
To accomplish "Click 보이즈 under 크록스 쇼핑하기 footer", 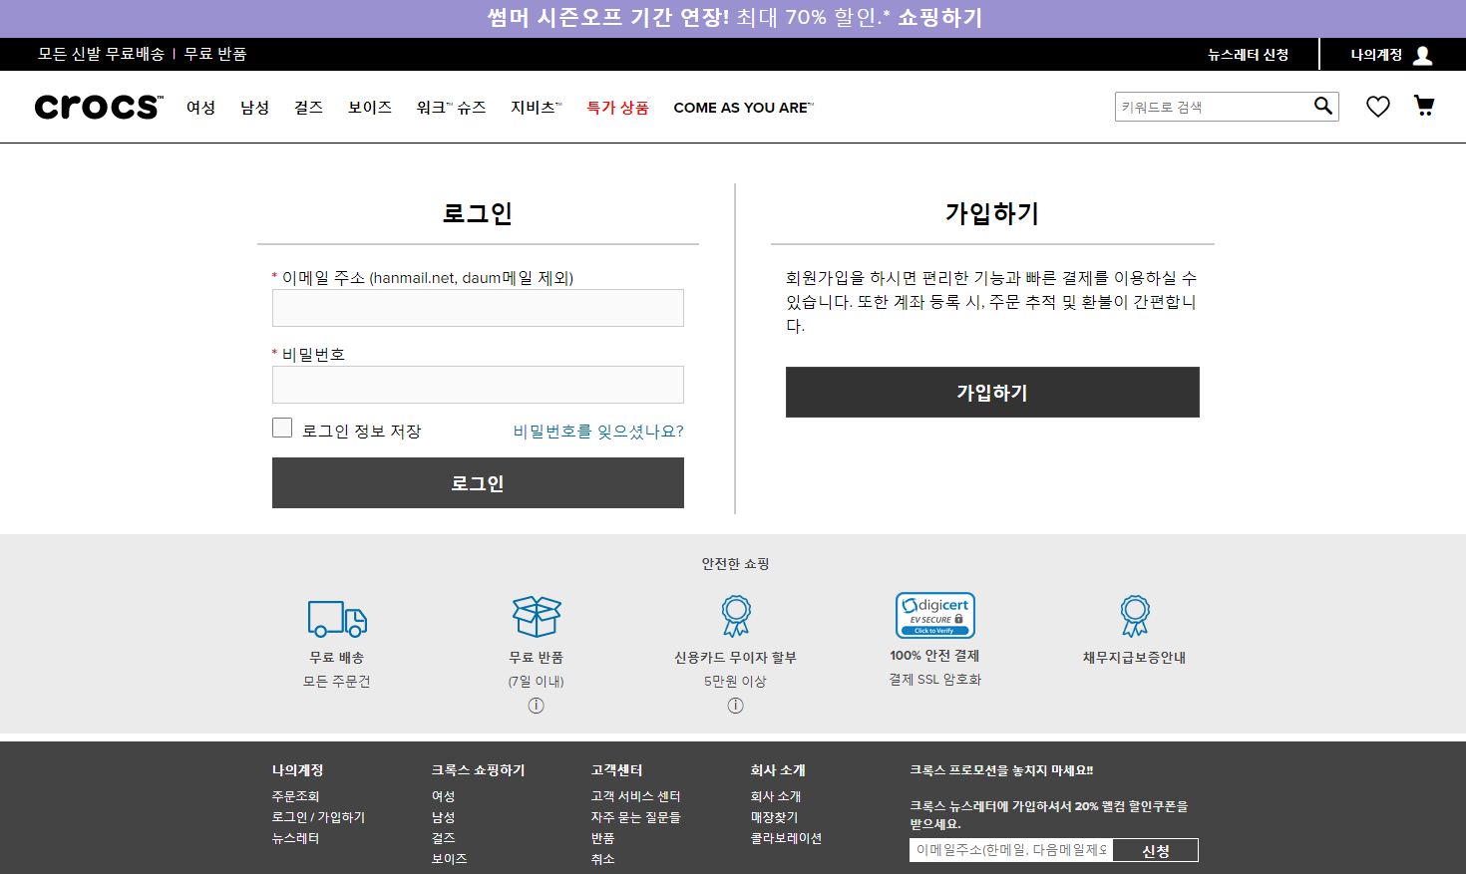I will point(449,859).
